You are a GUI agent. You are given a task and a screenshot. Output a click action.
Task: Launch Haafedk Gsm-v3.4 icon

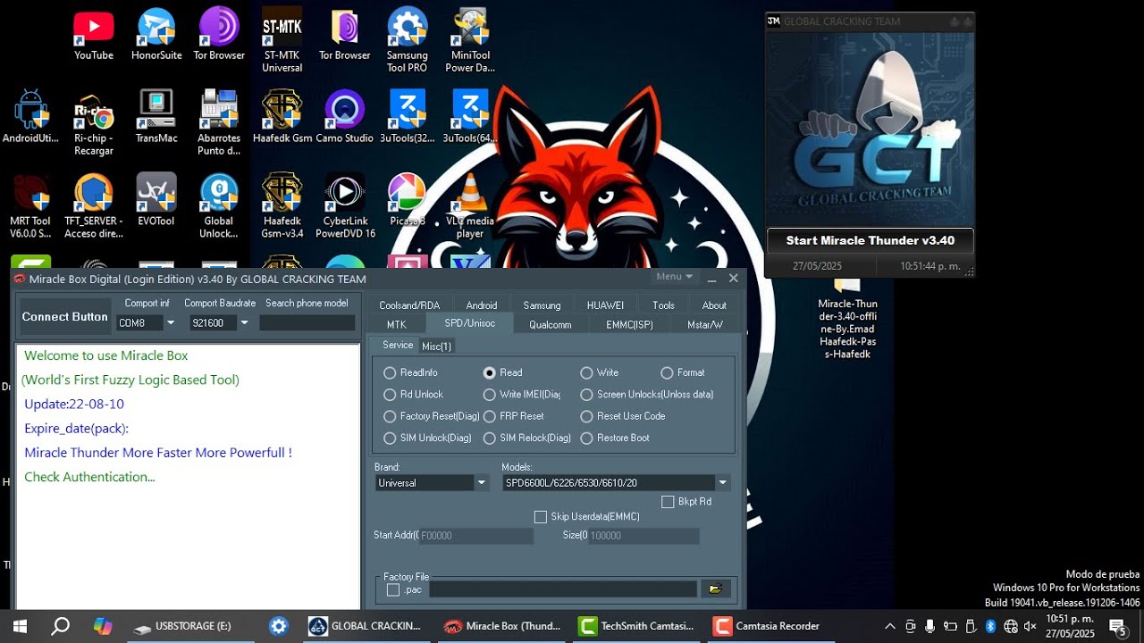coord(282,206)
